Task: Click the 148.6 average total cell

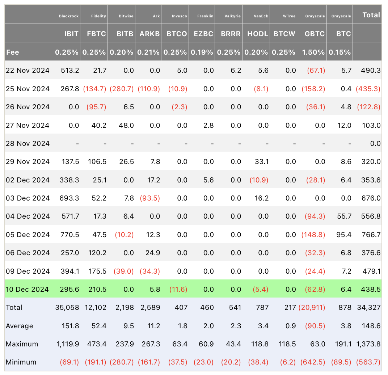Action: tap(371, 326)
